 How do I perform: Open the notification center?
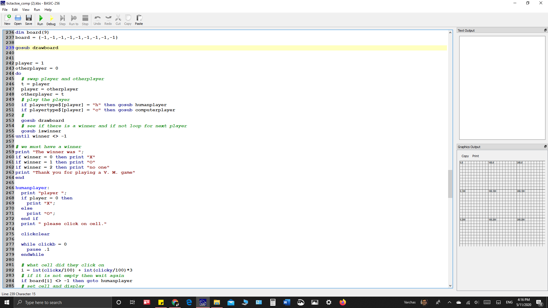click(539, 303)
